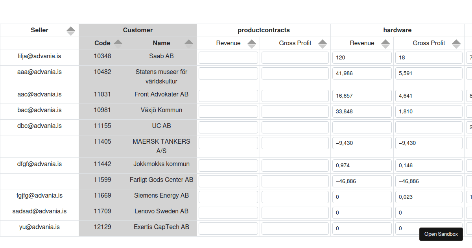Focus productcontracts revenue field for Saab AB
The height and width of the screenshot is (248, 472).
(228, 57)
